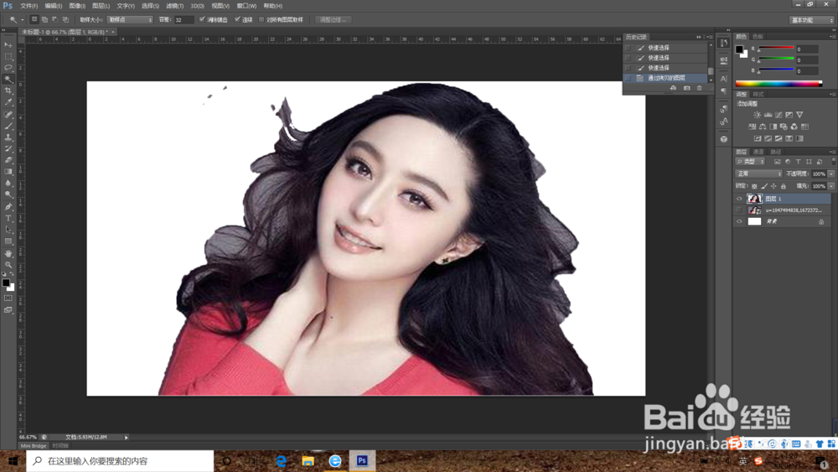This screenshot has width=838, height=472.
Task: Select the Healing Brush tool
Action: click(x=8, y=114)
